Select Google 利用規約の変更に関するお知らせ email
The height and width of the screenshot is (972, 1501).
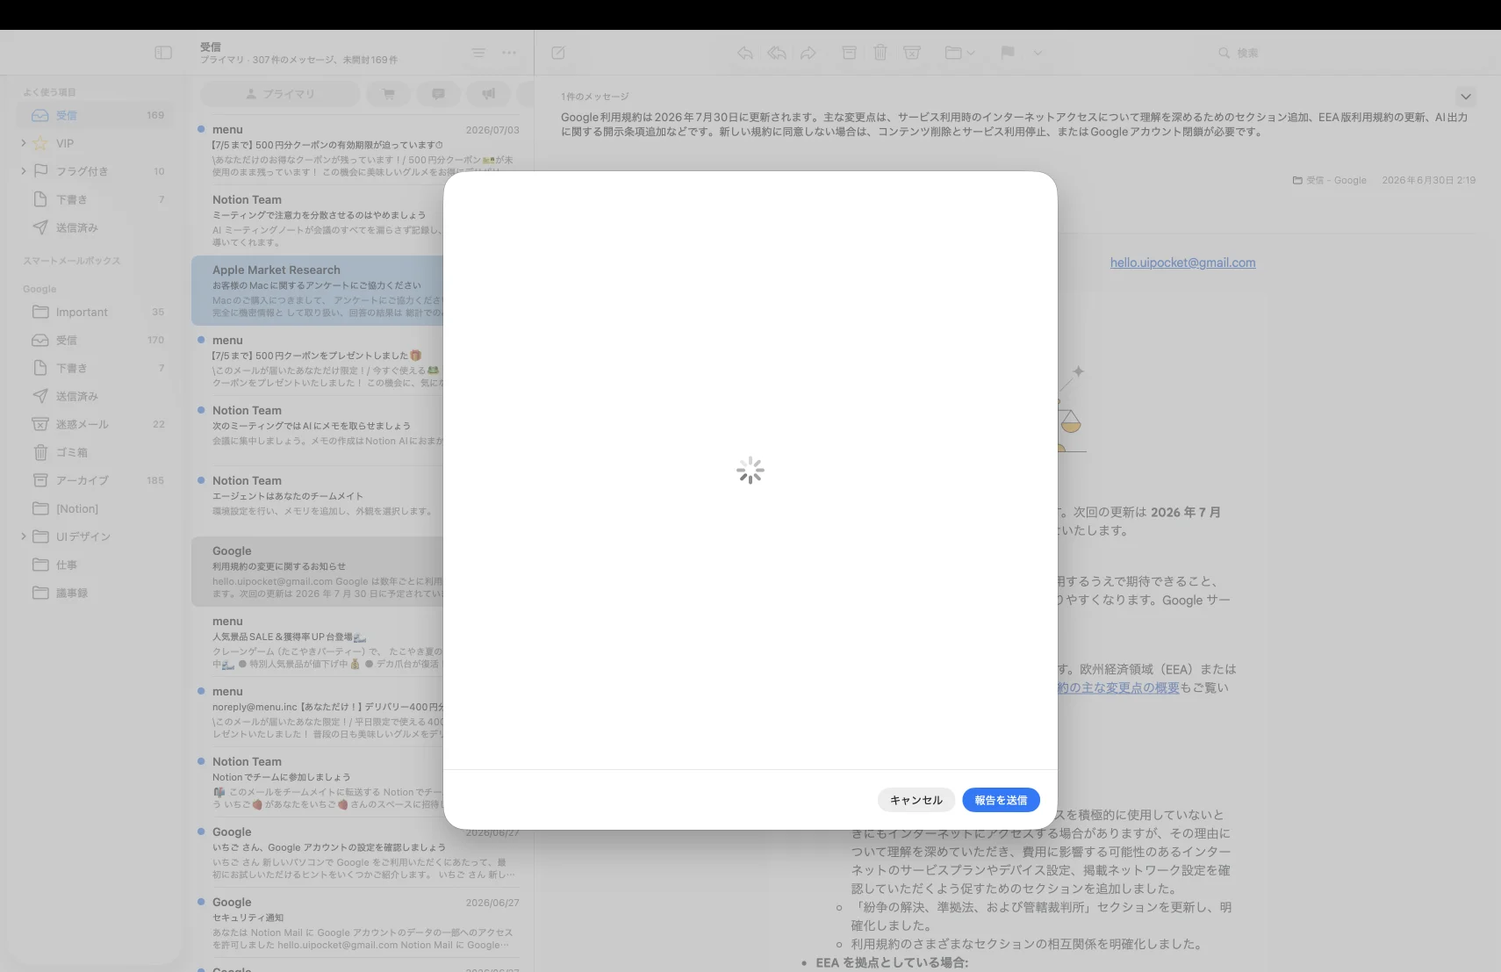318,572
